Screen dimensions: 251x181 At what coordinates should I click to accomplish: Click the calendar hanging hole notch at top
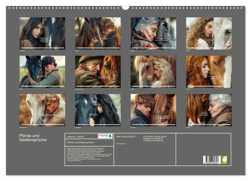coord(125,7)
